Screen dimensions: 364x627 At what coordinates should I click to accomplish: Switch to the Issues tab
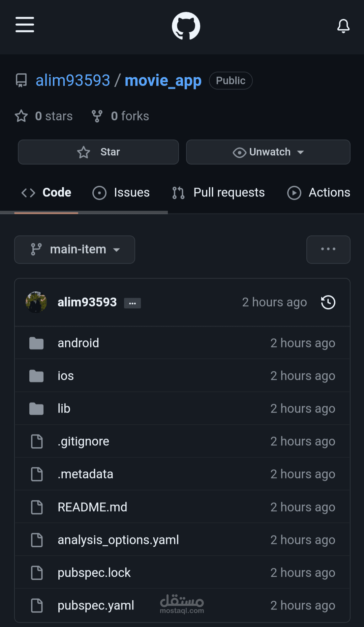121,192
